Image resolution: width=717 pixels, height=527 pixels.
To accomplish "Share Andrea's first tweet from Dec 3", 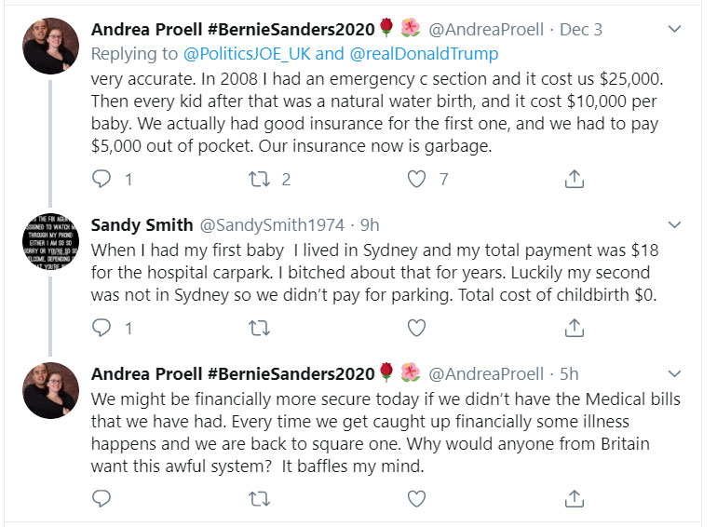I will (575, 178).
